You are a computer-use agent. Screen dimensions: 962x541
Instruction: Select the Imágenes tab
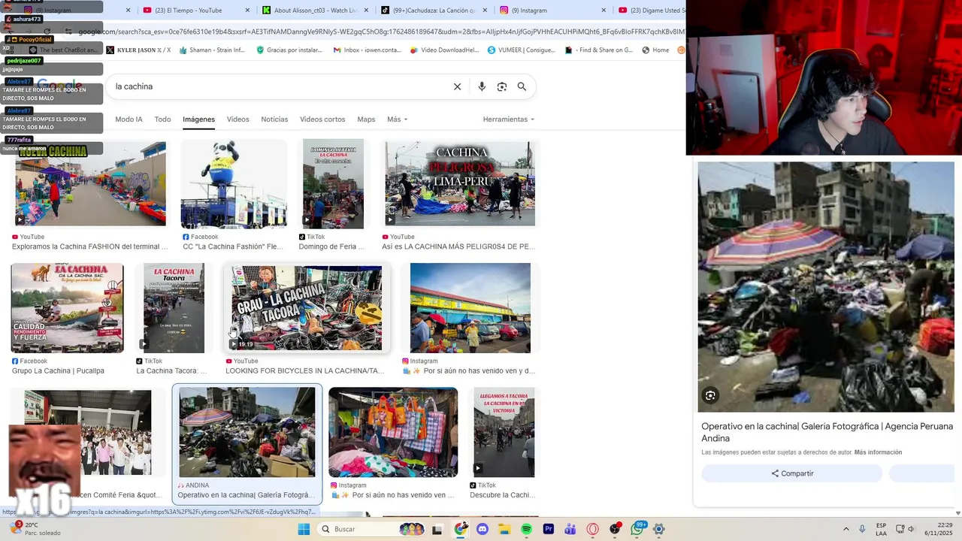click(198, 119)
